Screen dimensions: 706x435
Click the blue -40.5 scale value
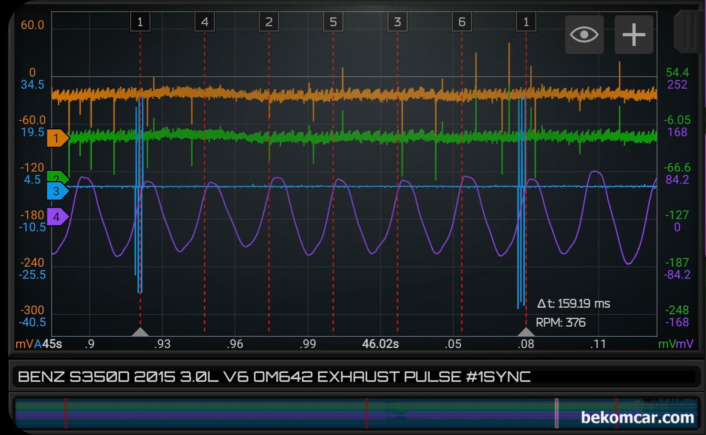click(x=32, y=322)
